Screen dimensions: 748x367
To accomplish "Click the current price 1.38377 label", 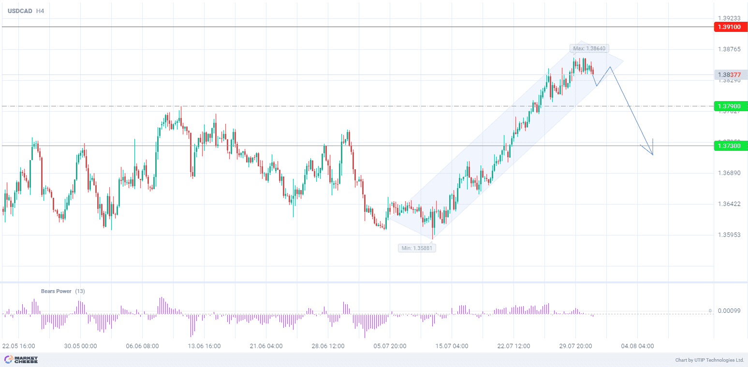I will pos(730,75).
